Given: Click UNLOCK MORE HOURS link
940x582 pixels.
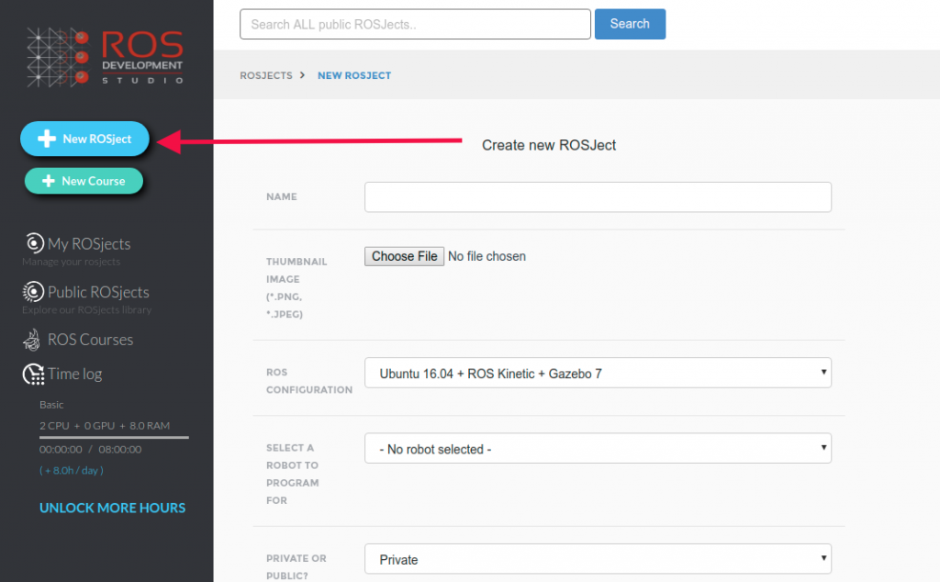Looking at the screenshot, I should click(x=113, y=508).
